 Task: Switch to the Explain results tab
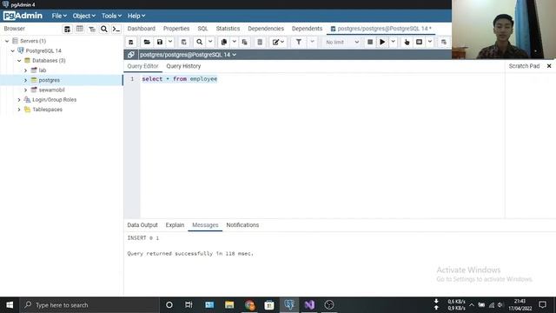click(x=175, y=225)
